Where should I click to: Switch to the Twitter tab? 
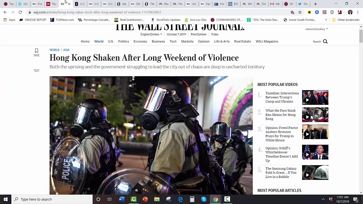point(303,4)
